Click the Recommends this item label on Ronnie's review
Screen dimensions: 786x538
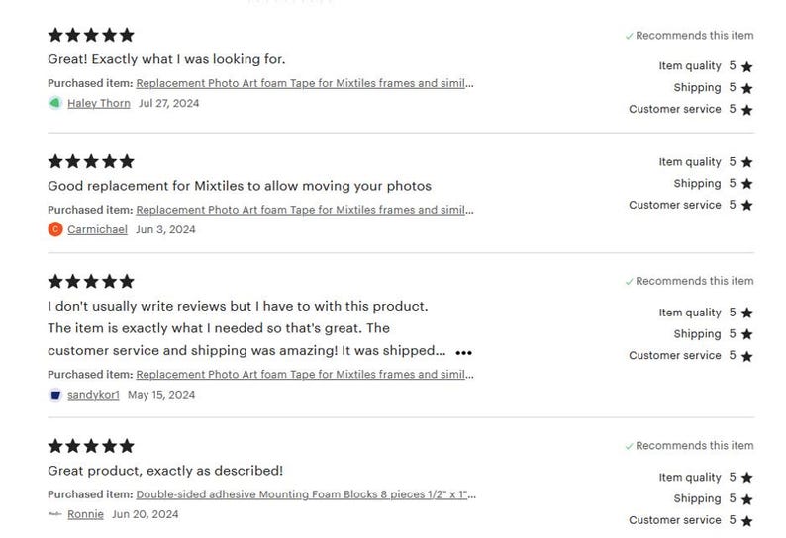coord(694,446)
